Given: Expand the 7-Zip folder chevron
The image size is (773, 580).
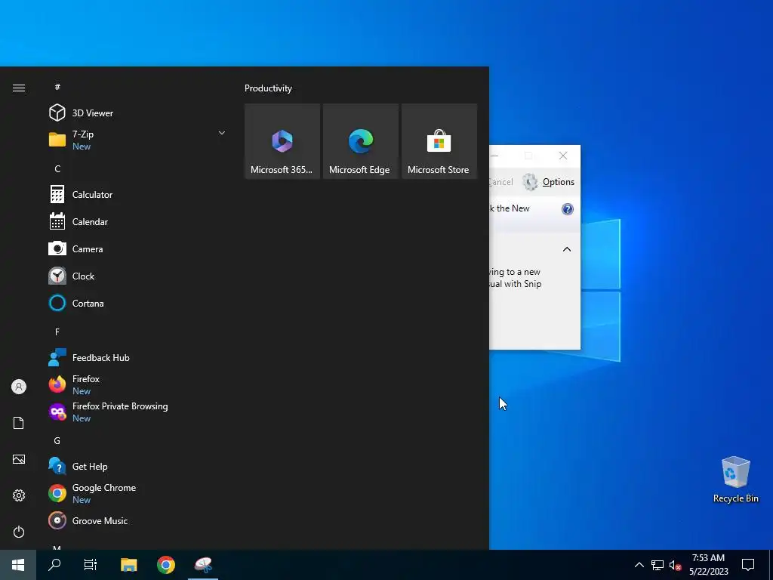Looking at the screenshot, I should [222, 133].
